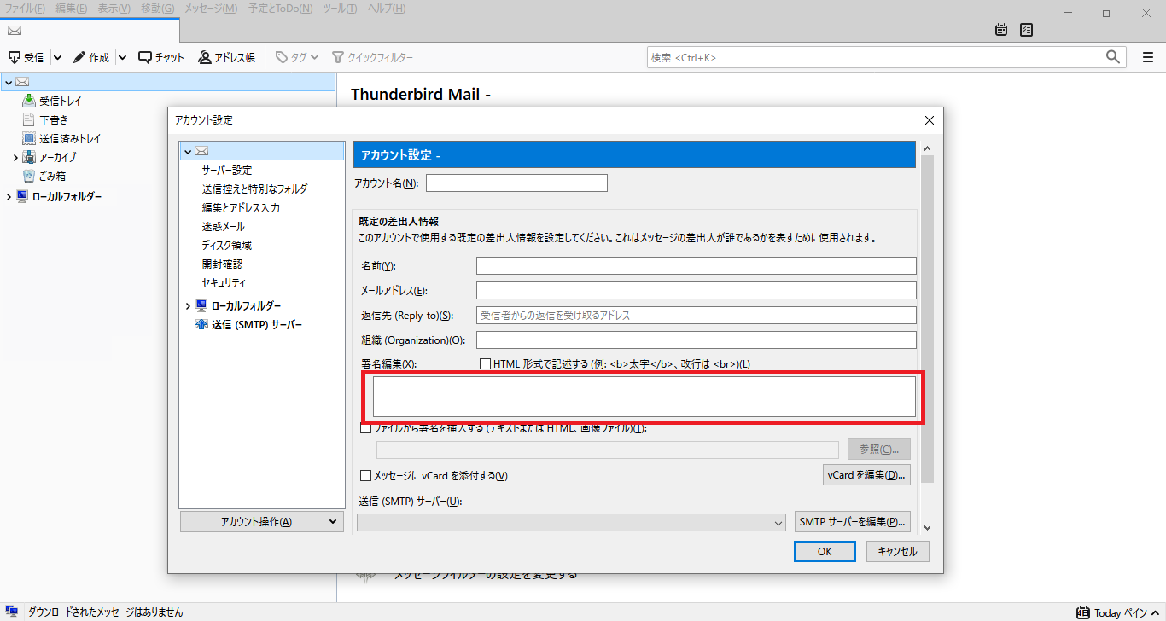The width and height of the screenshot is (1166, 621).
Task: Enable メッセージに vCard を添付する checkbox
Action: tap(366, 475)
